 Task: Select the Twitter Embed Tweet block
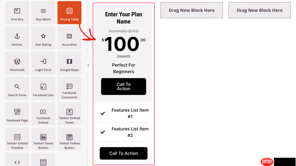click(70, 113)
